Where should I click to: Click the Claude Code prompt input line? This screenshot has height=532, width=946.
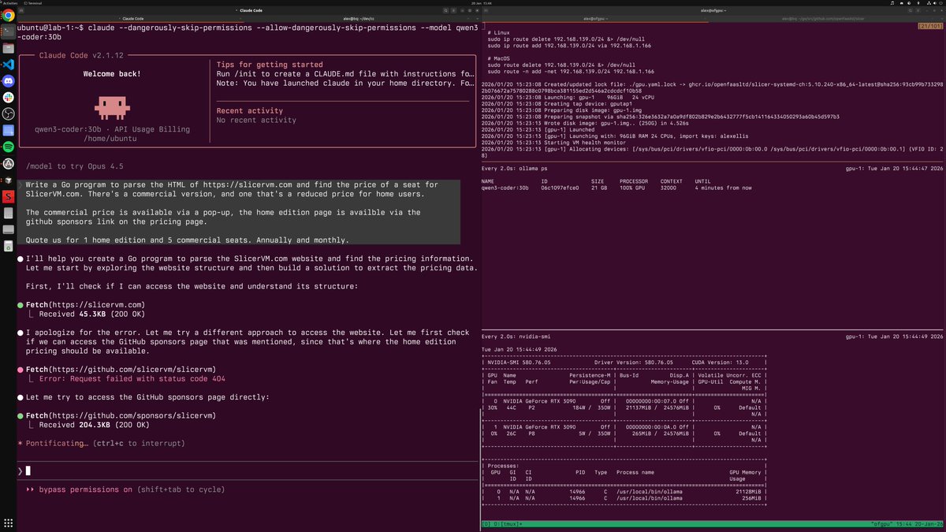tap(248, 471)
